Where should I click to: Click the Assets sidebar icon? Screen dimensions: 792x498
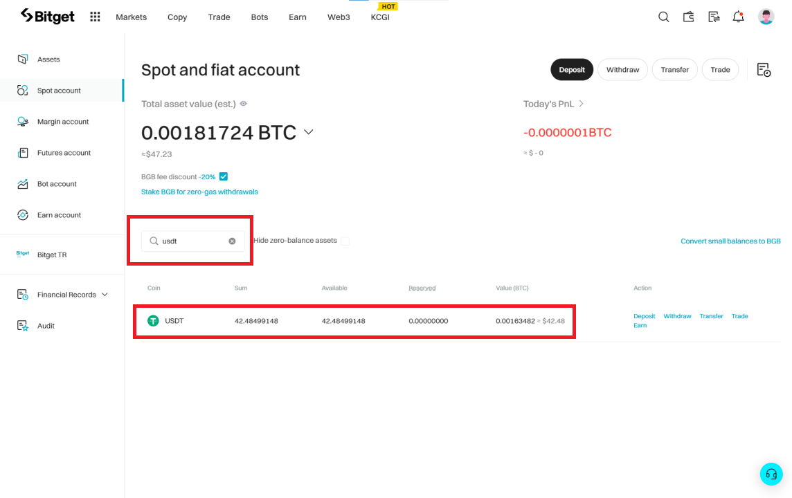point(23,59)
